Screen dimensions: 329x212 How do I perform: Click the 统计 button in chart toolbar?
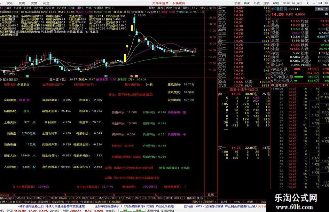point(178,8)
